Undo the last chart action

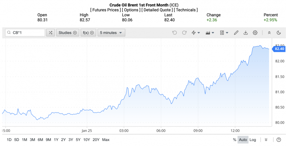[x=174, y=33]
